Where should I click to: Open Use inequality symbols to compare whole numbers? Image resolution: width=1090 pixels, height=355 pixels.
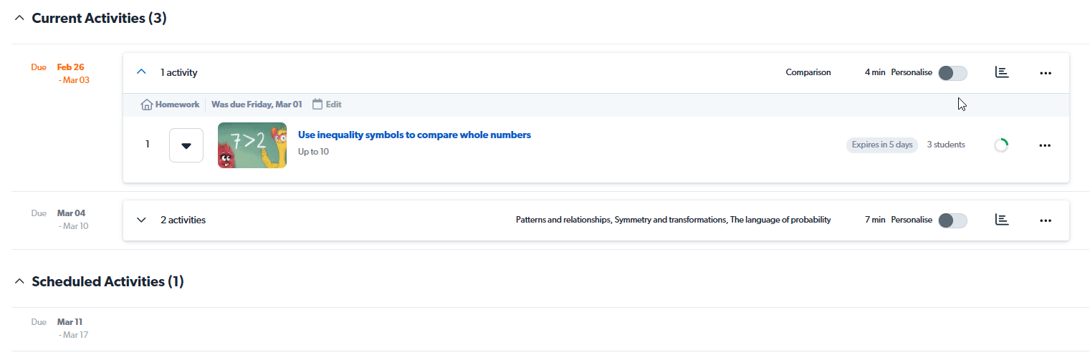pyautogui.click(x=414, y=135)
